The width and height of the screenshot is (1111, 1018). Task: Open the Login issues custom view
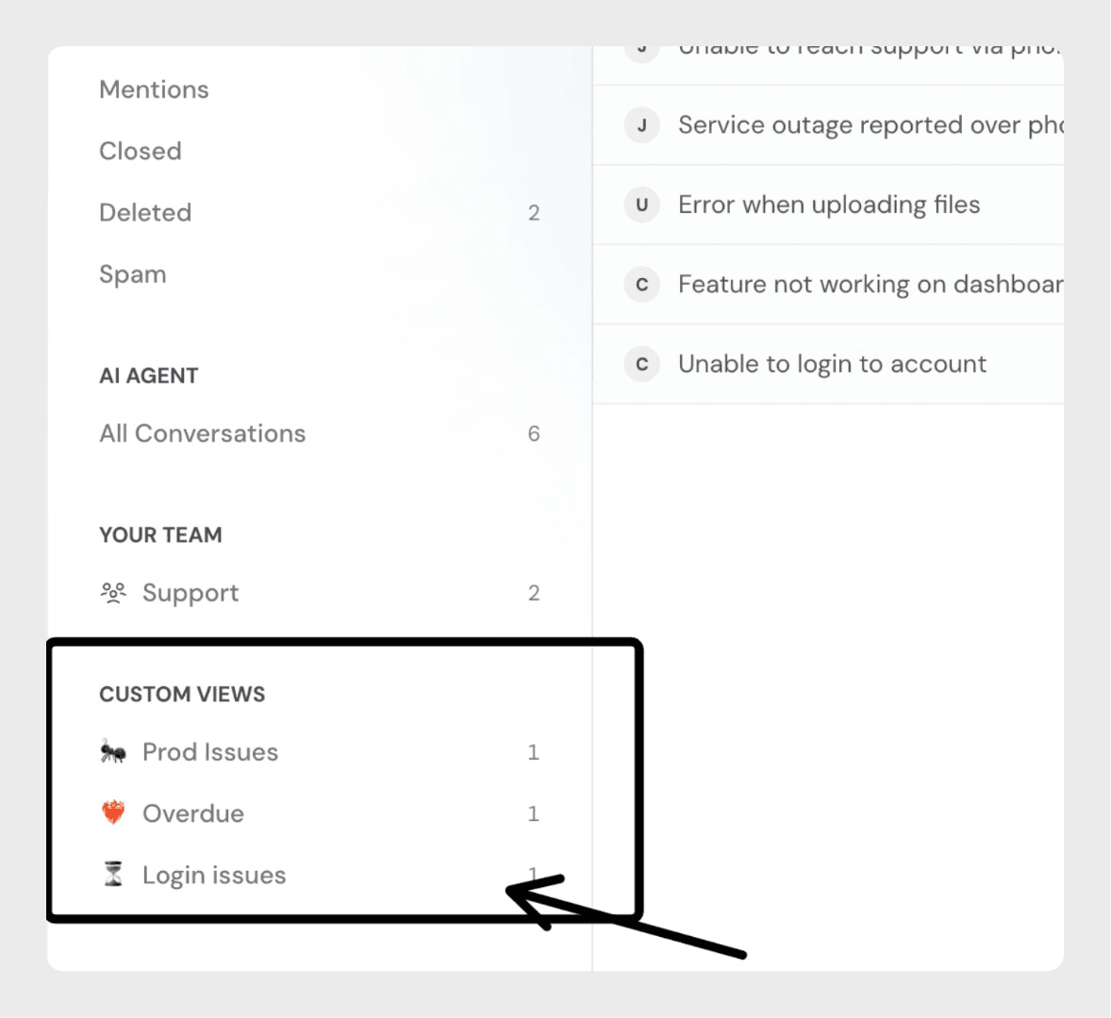tap(214, 875)
